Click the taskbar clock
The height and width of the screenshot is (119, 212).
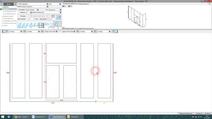(207, 117)
